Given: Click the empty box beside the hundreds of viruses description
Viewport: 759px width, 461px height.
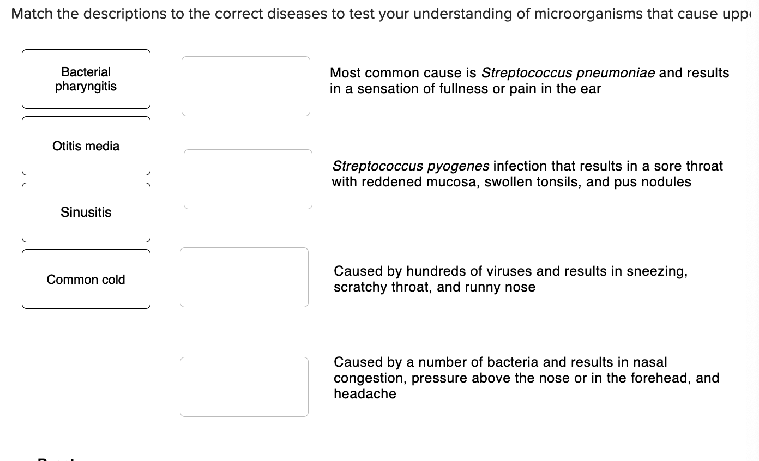Looking at the screenshot, I should tap(244, 277).
